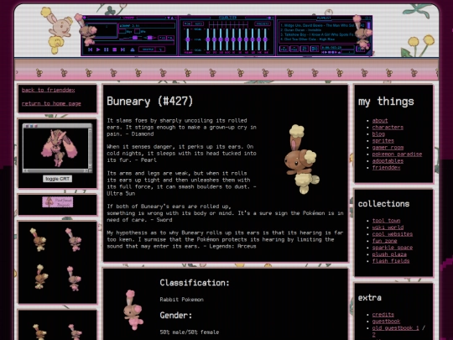Screen dimensions: 453x340
Task: Click the Winamp volume slider
Action: (x=132, y=38)
